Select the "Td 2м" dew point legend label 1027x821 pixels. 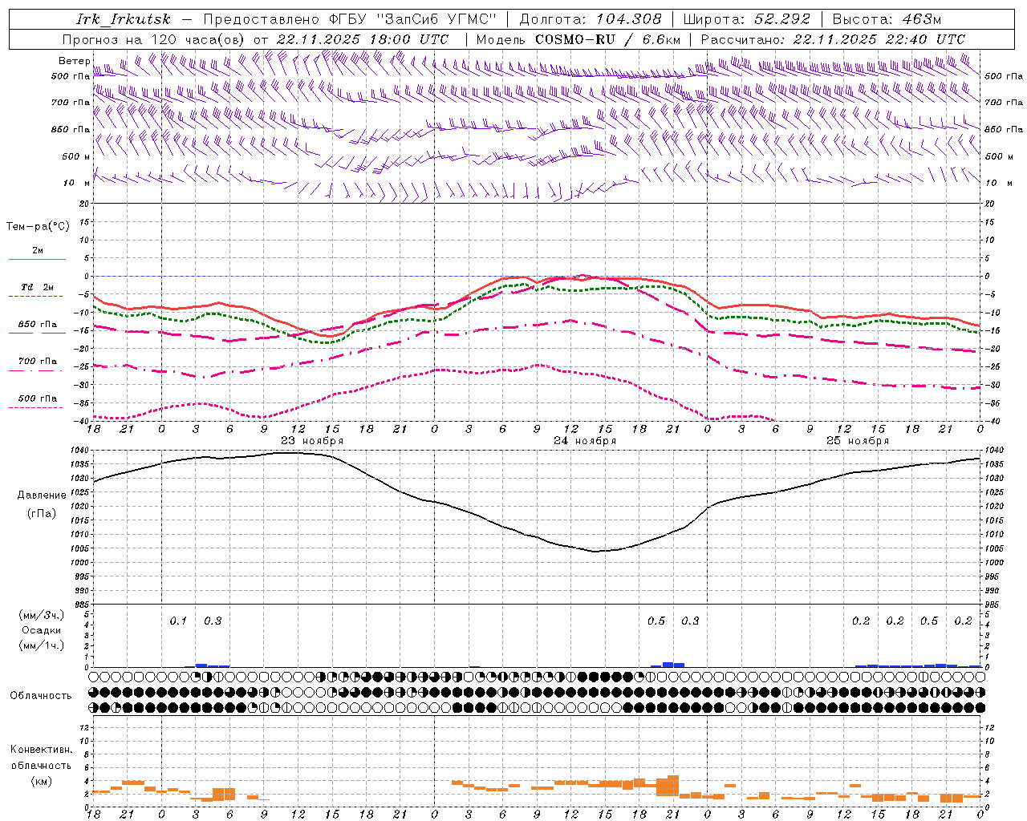38,287
